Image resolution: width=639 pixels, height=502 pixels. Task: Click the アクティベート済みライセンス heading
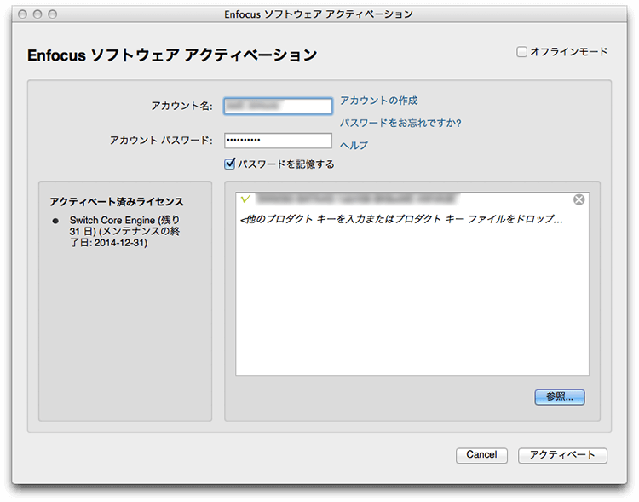click(117, 201)
